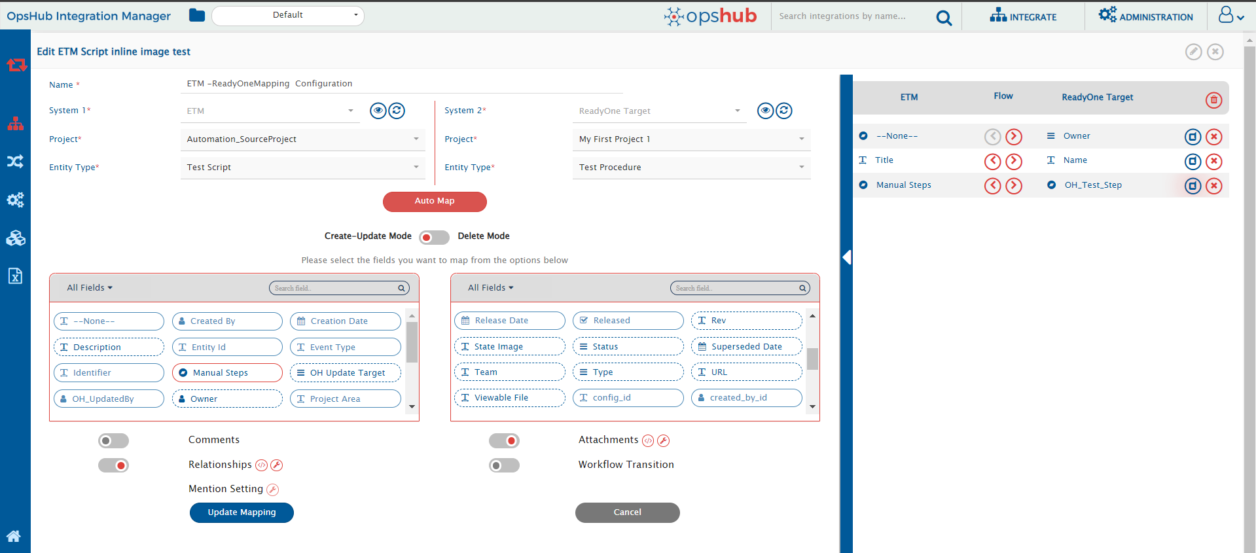The width and height of the screenshot is (1256, 553).
Task: Remove the Manual Steps mapping row
Action: [1213, 186]
